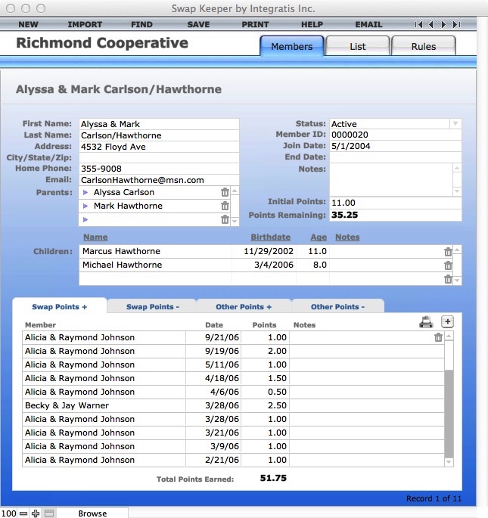Select the Swap Points + tab

60,306
